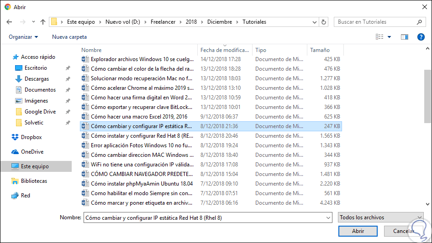Click the Cancelar button

403,231
